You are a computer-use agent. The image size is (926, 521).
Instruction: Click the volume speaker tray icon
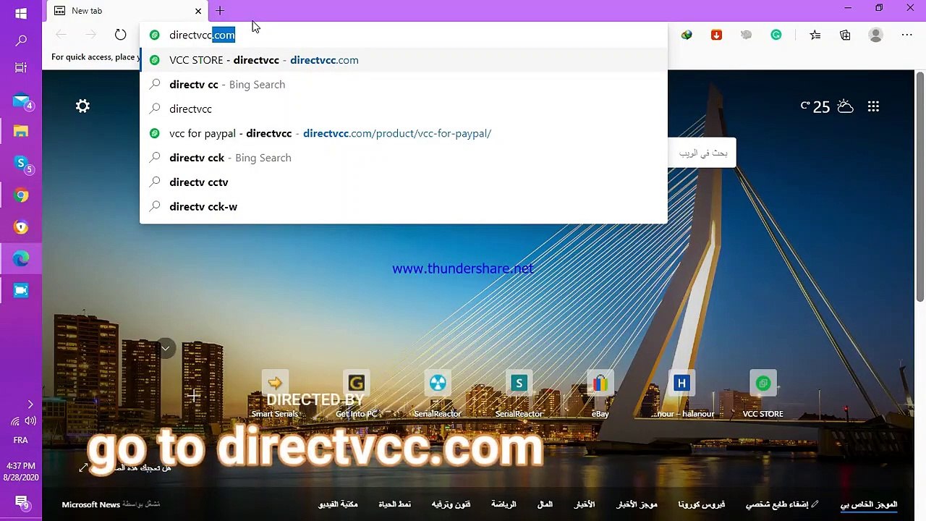[x=30, y=421]
